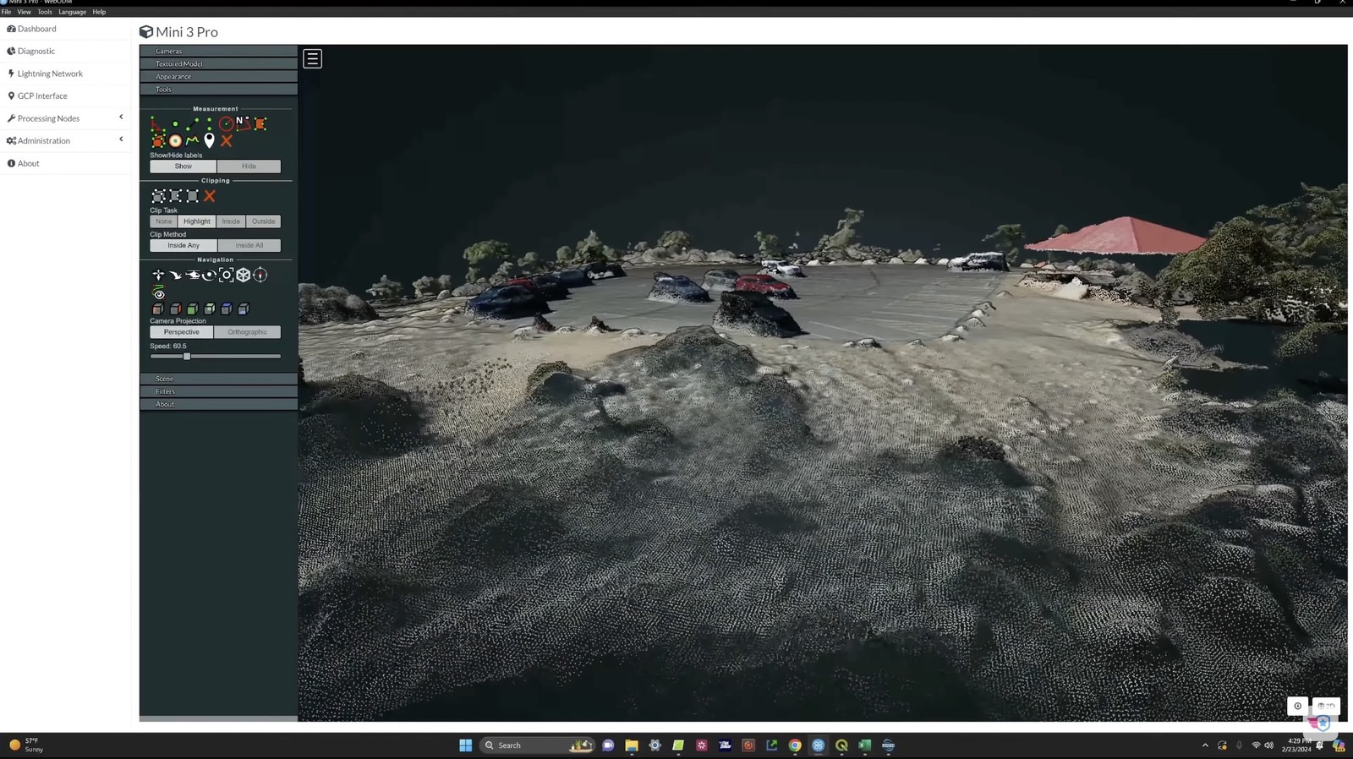Image resolution: width=1353 pixels, height=759 pixels.
Task: Select the distance measurement tool
Action: pos(192,123)
